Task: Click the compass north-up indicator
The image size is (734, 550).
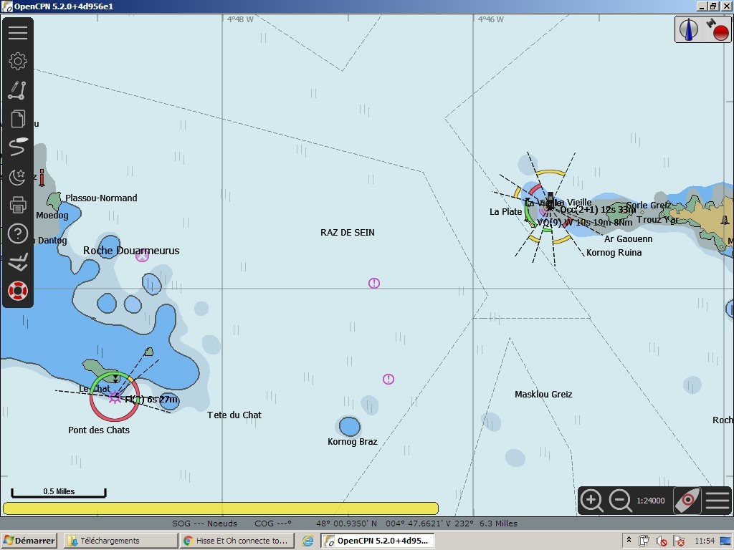Action: (689, 29)
